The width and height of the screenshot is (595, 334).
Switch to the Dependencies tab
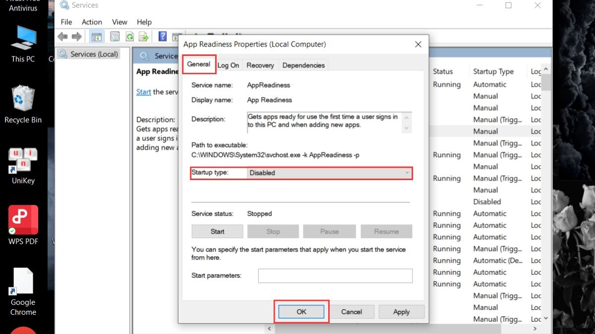(x=303, y=65)
